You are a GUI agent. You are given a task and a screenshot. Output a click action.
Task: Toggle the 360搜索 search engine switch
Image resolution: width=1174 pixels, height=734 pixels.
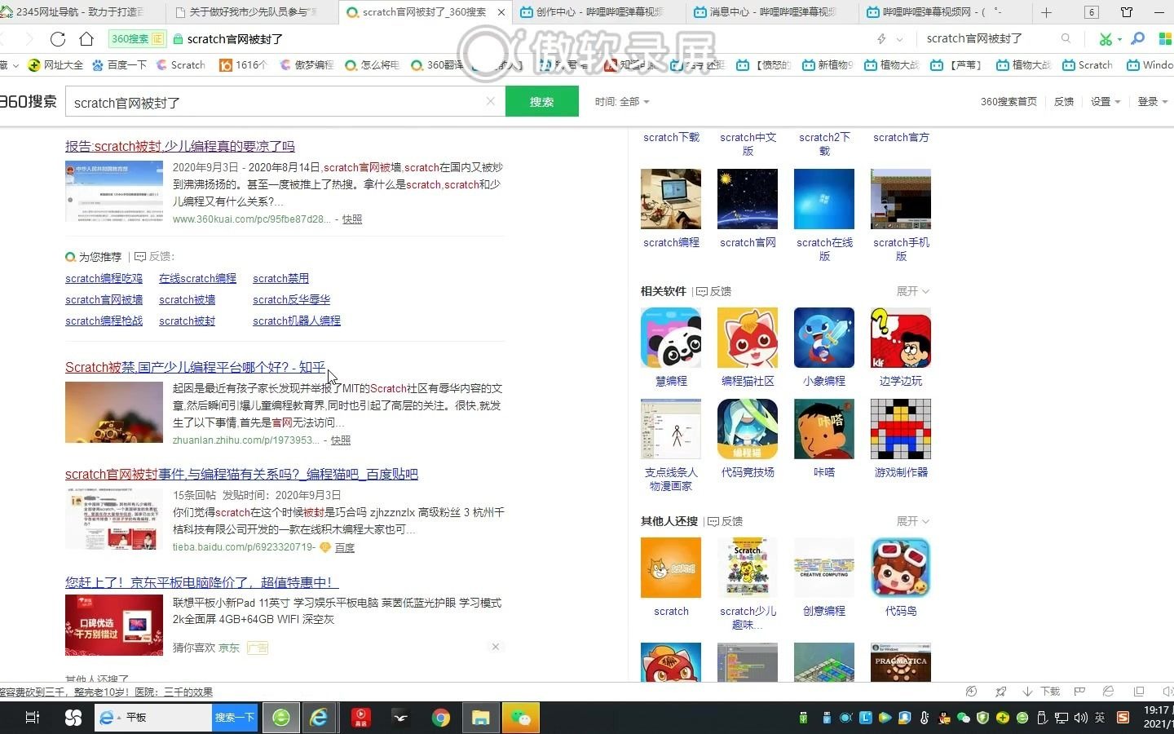137,38
